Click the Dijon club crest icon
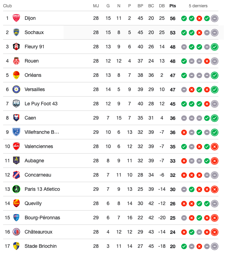The height and width of the screenshot is (253, 225). pyautogui.click(x=16, y=18)
